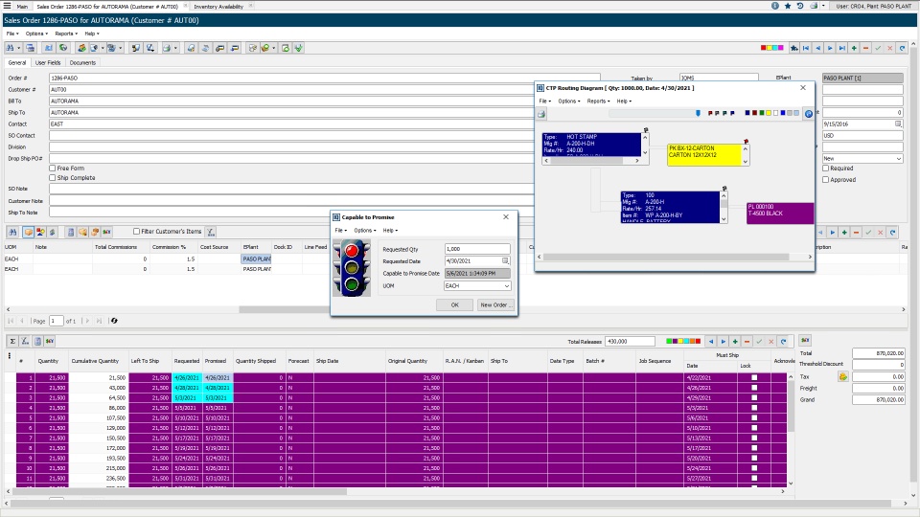
Task: Click OK in Capable to Promise dialog
Action: coord(454,304)
